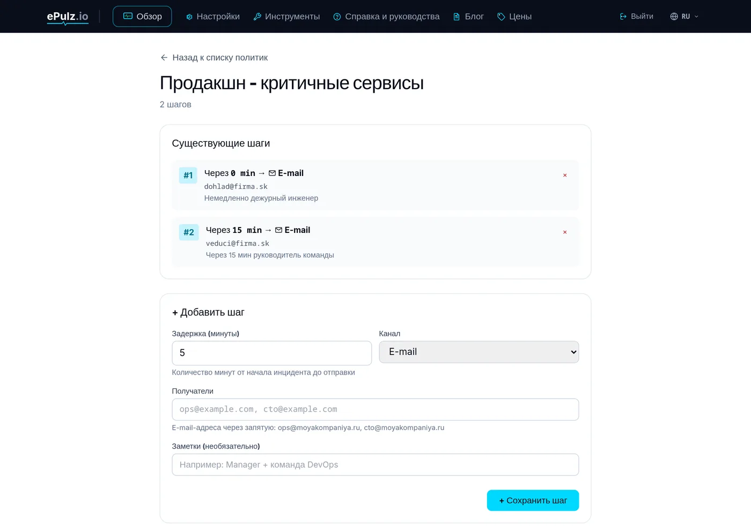Open Справка и руководства menu item
This screenshot has width=751, height=528.
point(386,17)
